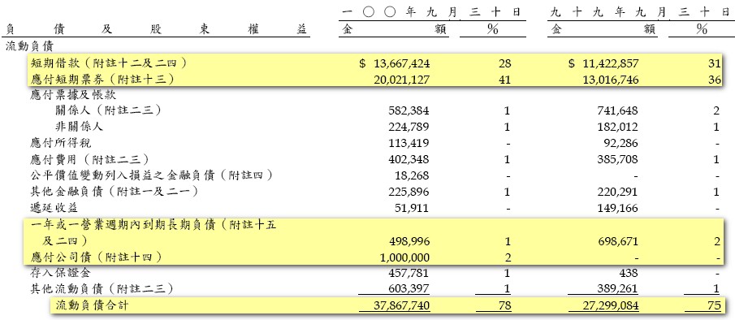Image resolution: width=735 pixels, height=320 pixels.
Task: Click the value 182,012
Action: point(618,127)
